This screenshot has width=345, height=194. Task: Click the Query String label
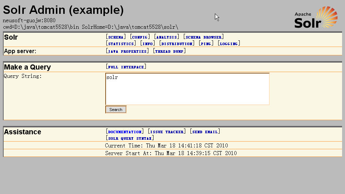(x=23, y=76)
